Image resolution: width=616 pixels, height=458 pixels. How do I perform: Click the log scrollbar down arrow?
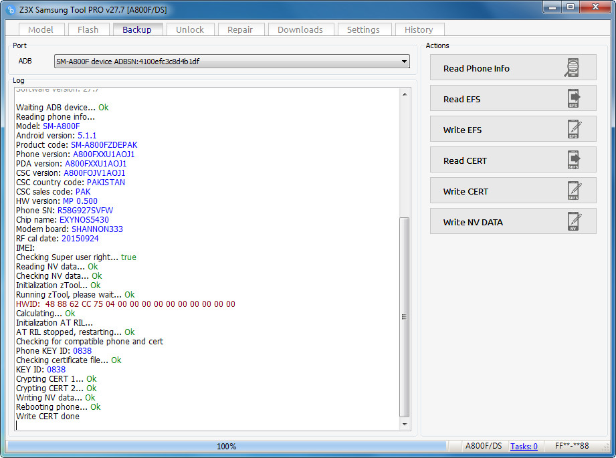[404, 424]
